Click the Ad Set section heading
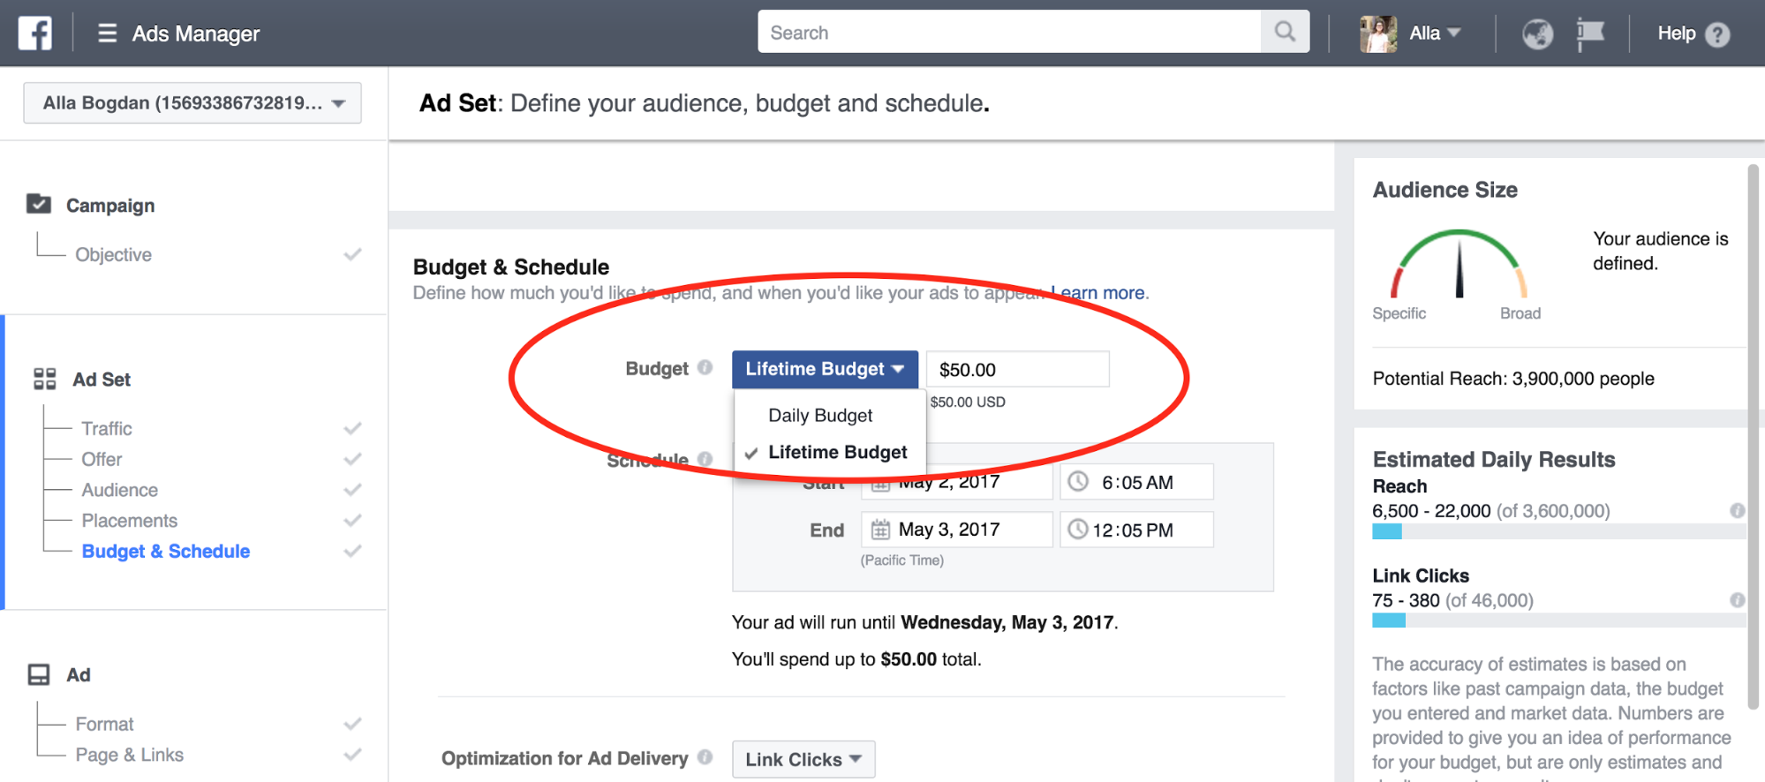This screenshot has width=1765, height=782. pyautogui.click(x=102, y=380)
